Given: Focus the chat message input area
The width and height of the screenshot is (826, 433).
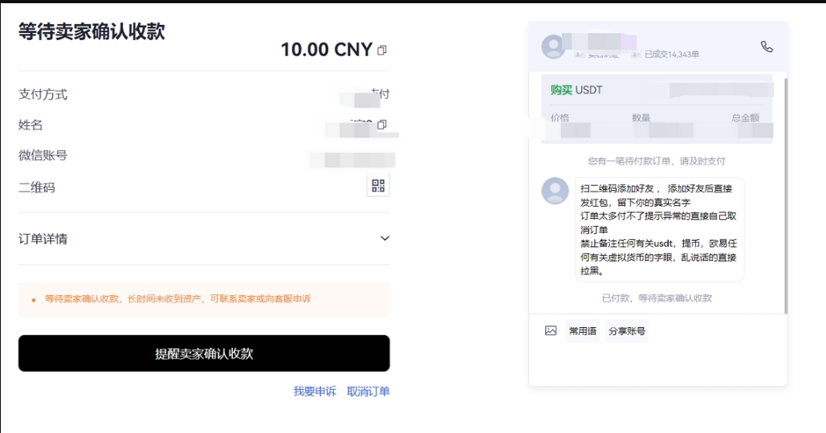Looking at the screenshot, I should (x=657, y=365).
